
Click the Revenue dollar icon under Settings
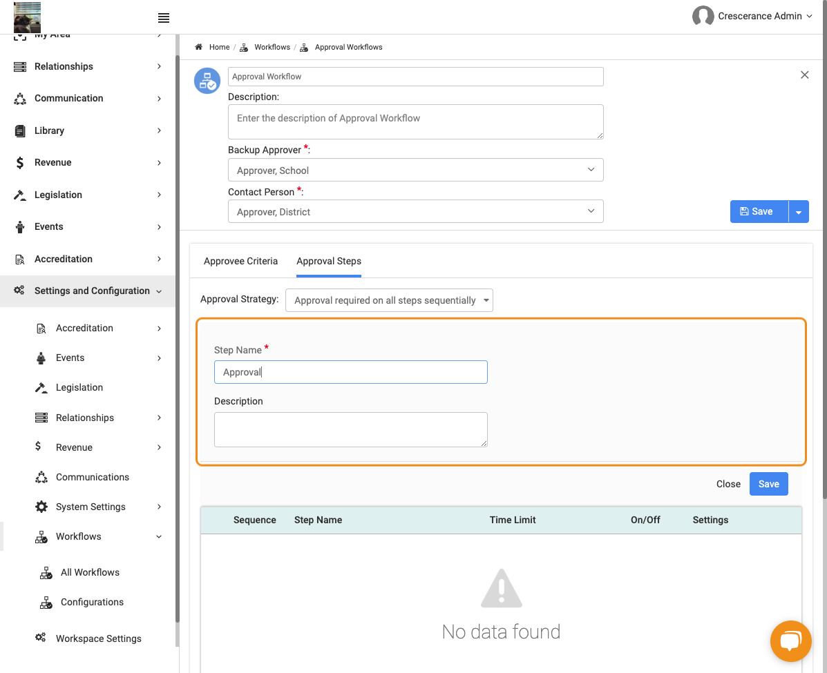pyautogui.click(x=38, y=447)
